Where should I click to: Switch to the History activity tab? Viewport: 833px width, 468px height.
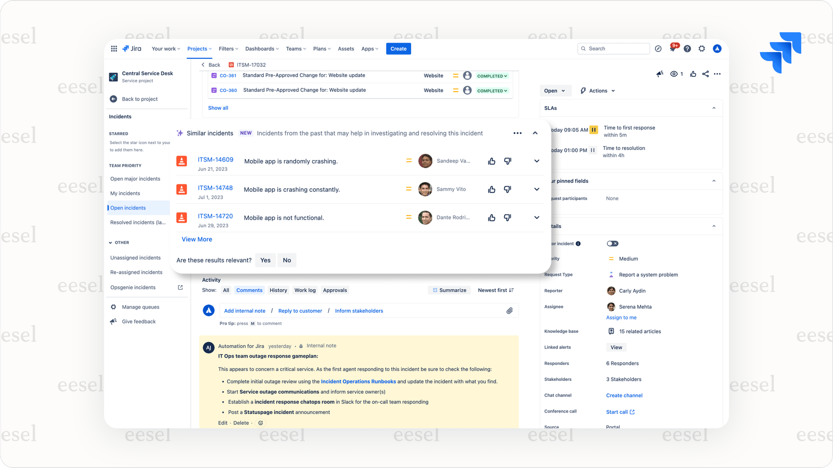(x=278, y=290)
